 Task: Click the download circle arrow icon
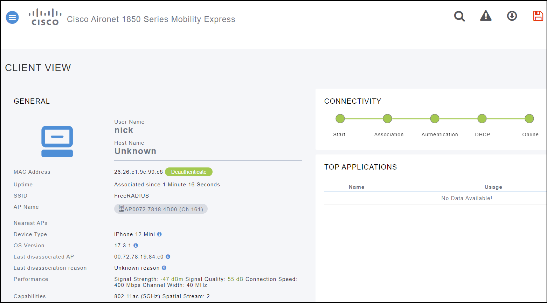pyautogui.click(x=512, y=16)
